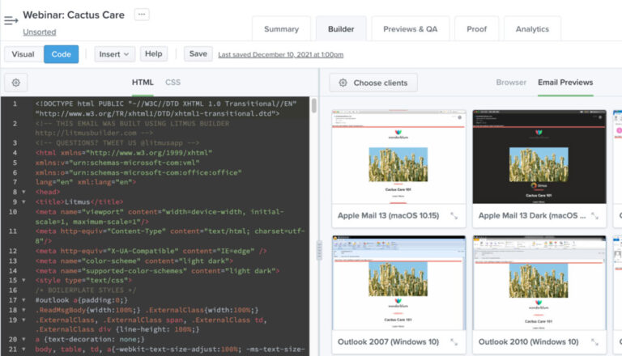Click the Choose clients button
Viewport: 622px width, 356px height.
[373, 83]
